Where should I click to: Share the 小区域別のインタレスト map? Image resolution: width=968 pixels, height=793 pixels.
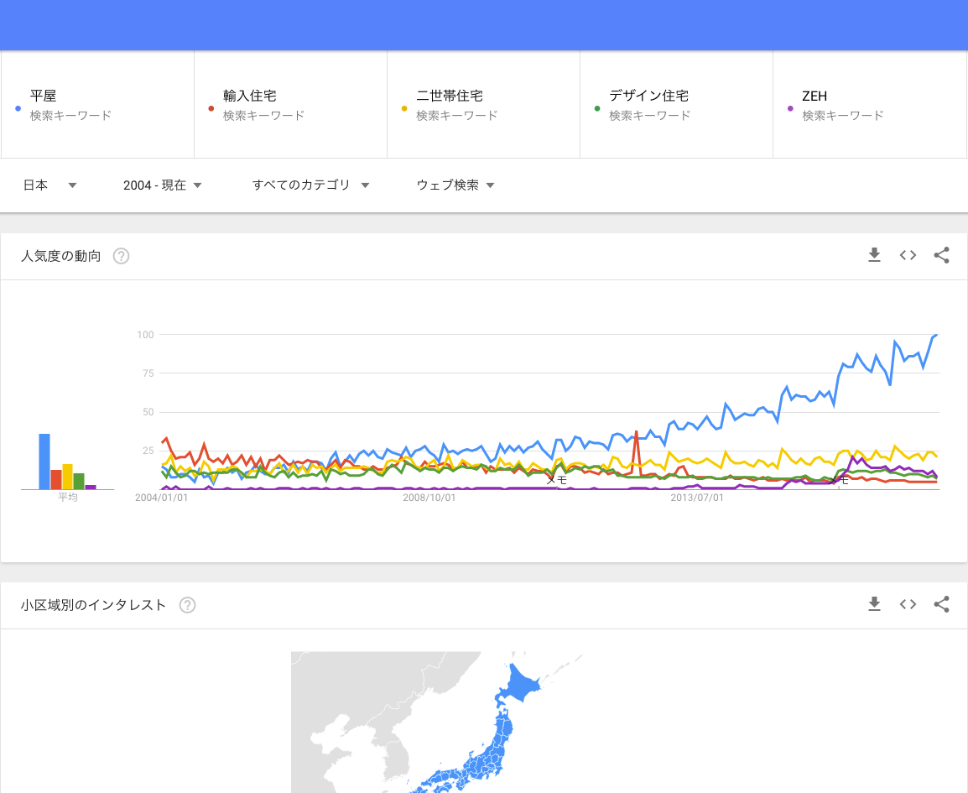click(941, 604)
